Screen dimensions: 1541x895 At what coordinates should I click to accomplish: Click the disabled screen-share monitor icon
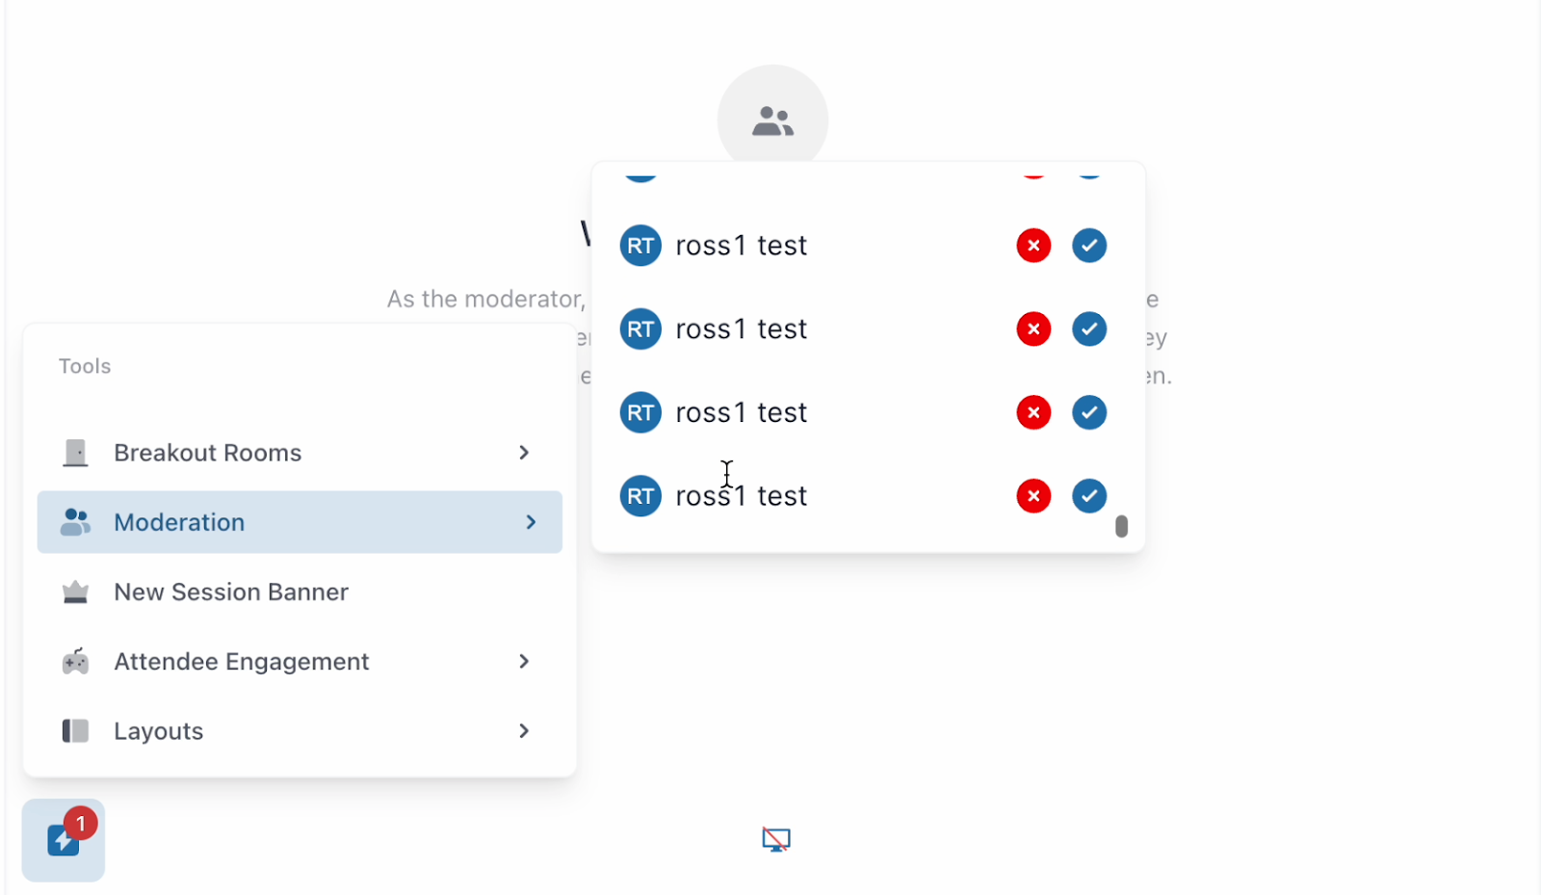click(774, 839)
